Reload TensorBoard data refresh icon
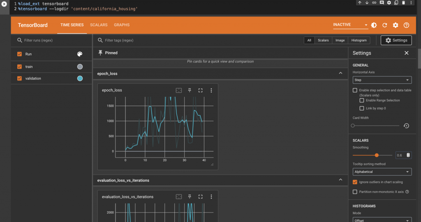 pyautogui.click(x=385, y=25)
